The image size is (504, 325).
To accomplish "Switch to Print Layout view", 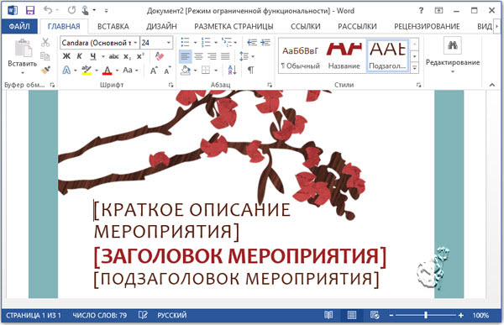I will (x=352, y=315).
